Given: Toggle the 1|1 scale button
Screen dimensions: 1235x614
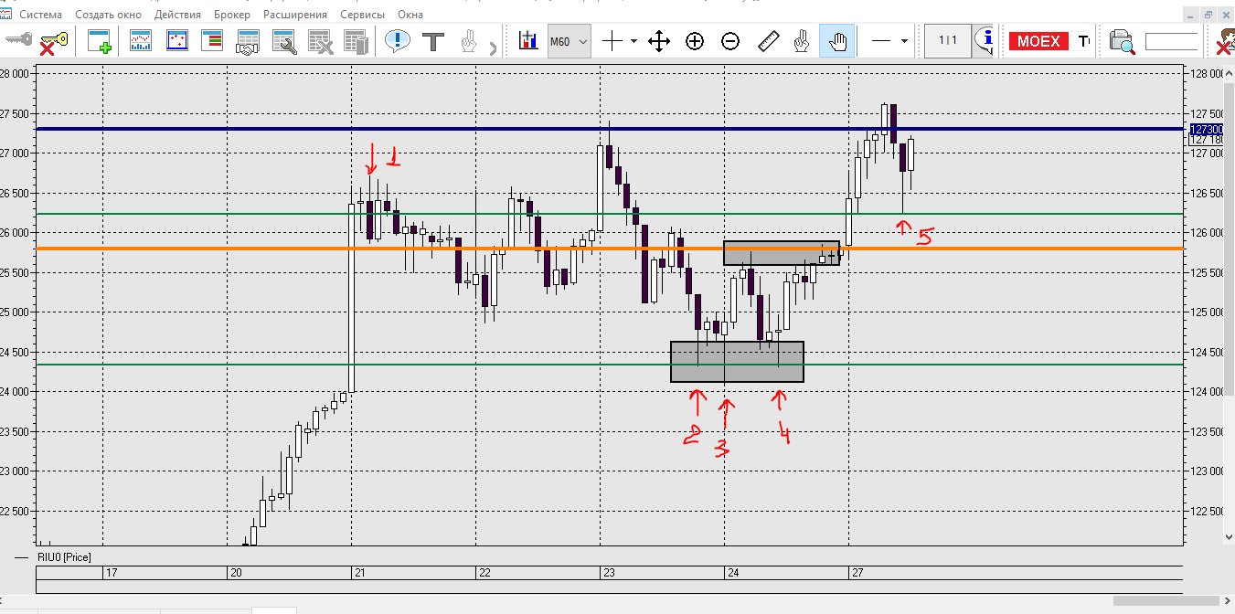Looking at the screenshot, I should (x=948, y=41).
